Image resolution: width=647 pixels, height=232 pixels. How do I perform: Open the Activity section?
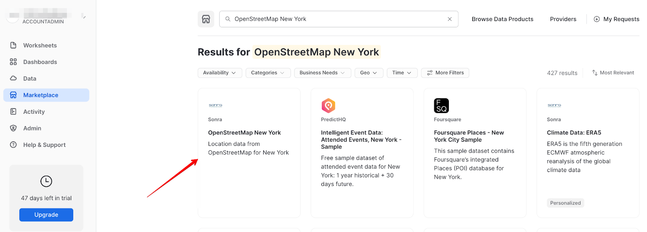[x=46, y=111]
